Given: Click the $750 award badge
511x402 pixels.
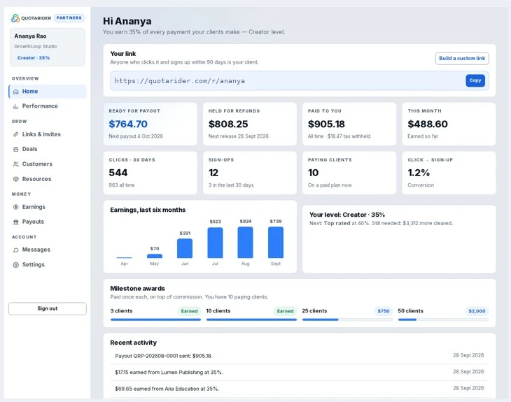Looking at the screenshot, I should tap(384, 311).
